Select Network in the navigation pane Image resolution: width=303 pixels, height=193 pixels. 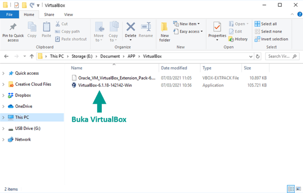(x=23, y=139)
